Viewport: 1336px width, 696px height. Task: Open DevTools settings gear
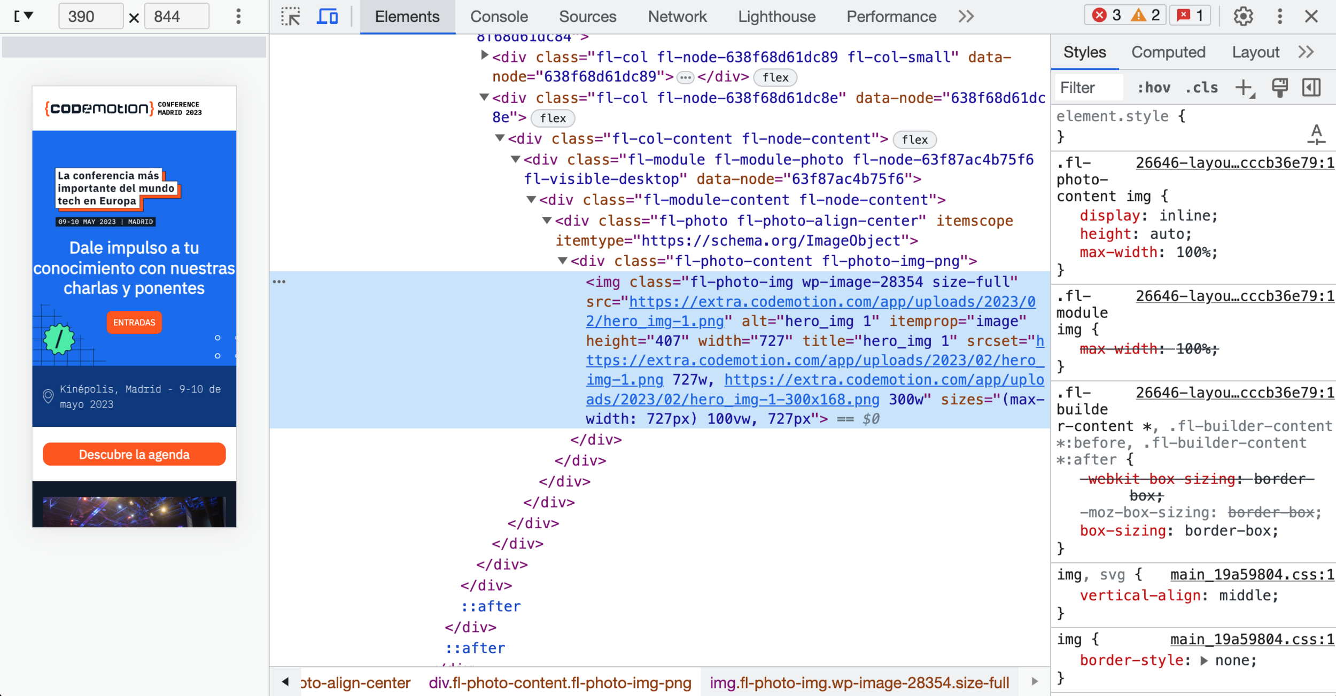point(1243,17)
